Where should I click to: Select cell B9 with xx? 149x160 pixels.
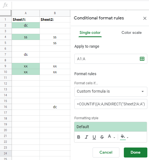point(55,66)
